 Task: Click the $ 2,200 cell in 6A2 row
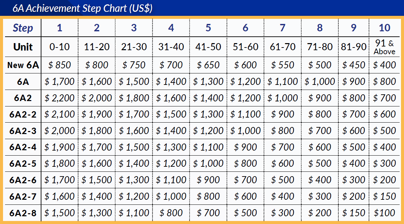(60, 98)
